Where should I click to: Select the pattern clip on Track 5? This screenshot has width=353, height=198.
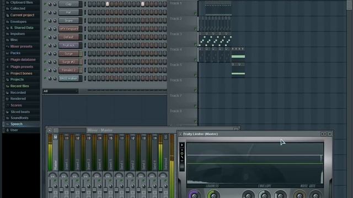pos(238,70)
